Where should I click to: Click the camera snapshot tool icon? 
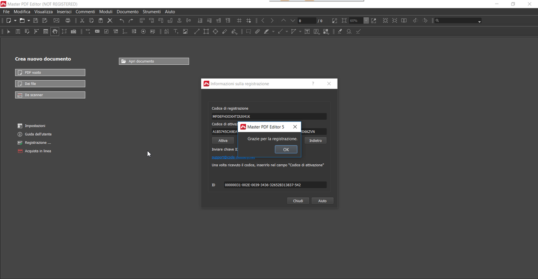pos(74,32)
